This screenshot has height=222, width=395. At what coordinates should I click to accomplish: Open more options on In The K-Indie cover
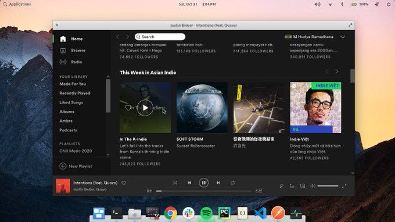[163, 108]
